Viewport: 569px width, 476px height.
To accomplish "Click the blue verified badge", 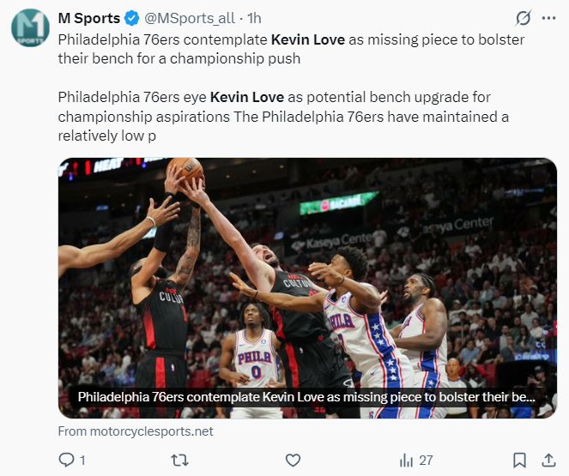I will tap(131, 18).
